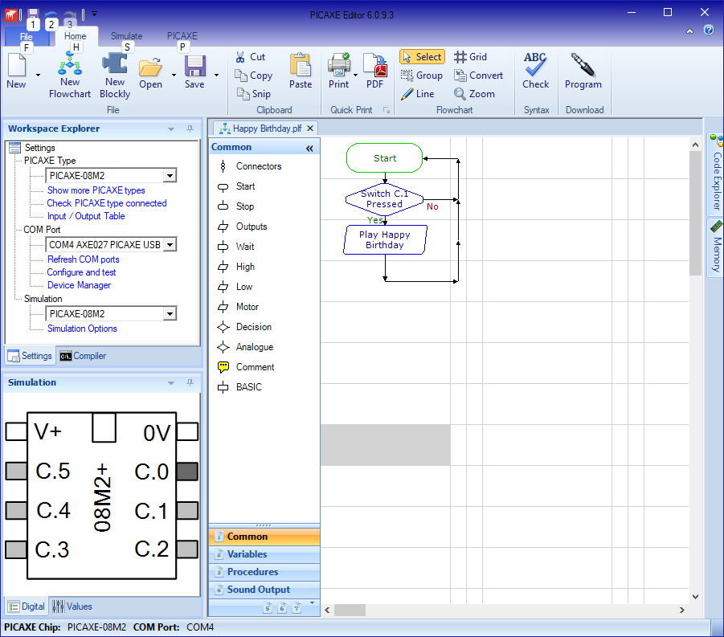Click pin C.0 on the simulated chip
The width and height of the screenshot is (724, 637).
(x=187, y=472)
